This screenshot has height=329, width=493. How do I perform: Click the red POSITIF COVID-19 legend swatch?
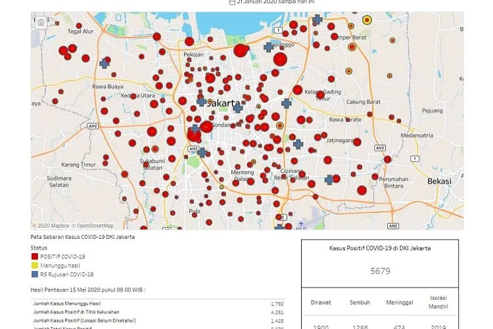tap(35, 256)
